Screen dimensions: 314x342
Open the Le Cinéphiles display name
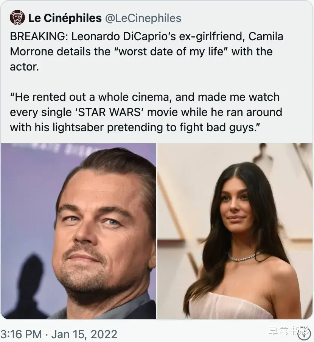[x=65, y=18]
